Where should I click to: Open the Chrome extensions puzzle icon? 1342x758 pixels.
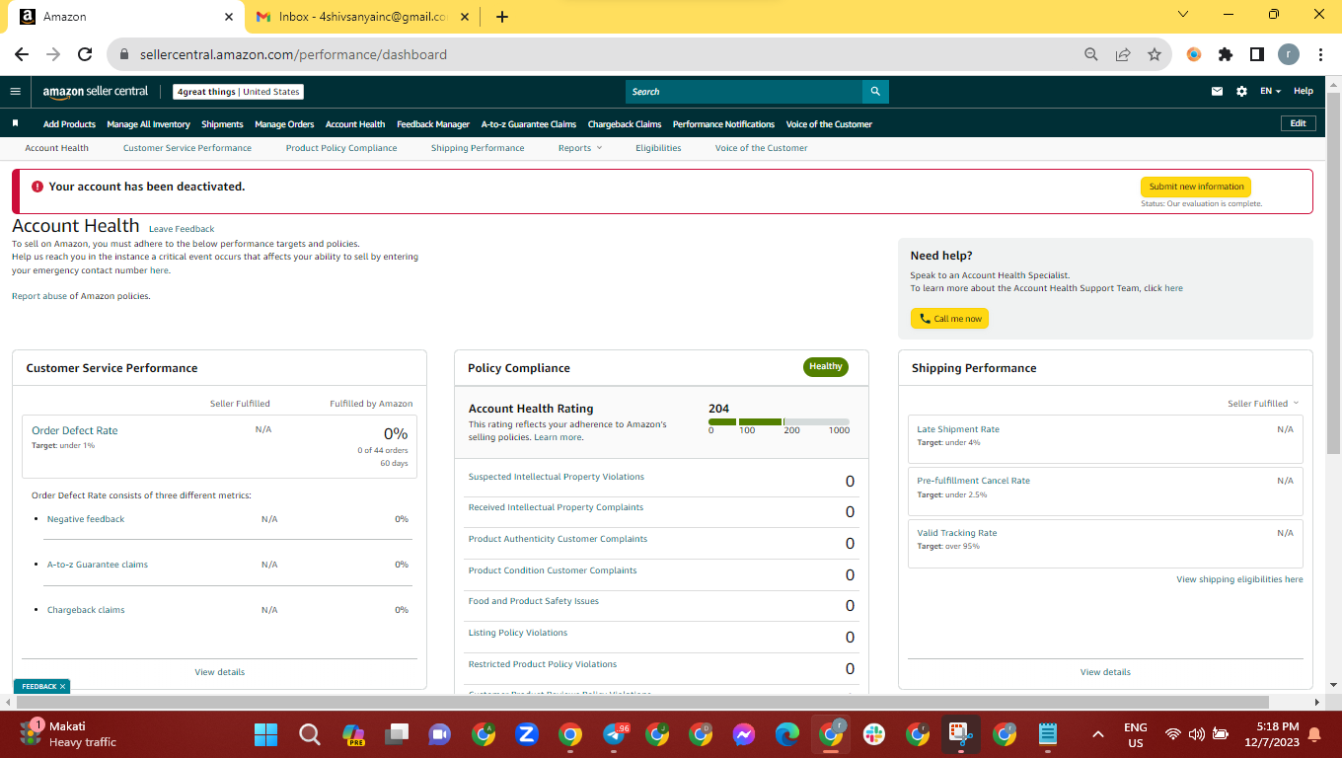(1226, 54)
